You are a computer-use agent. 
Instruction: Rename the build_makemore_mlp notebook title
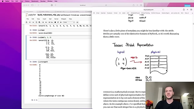[49, 15]
